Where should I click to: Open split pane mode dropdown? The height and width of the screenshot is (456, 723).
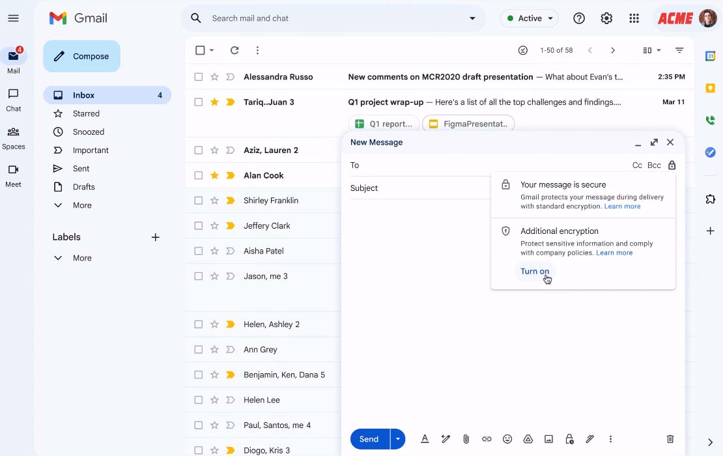tap(652, 50)
